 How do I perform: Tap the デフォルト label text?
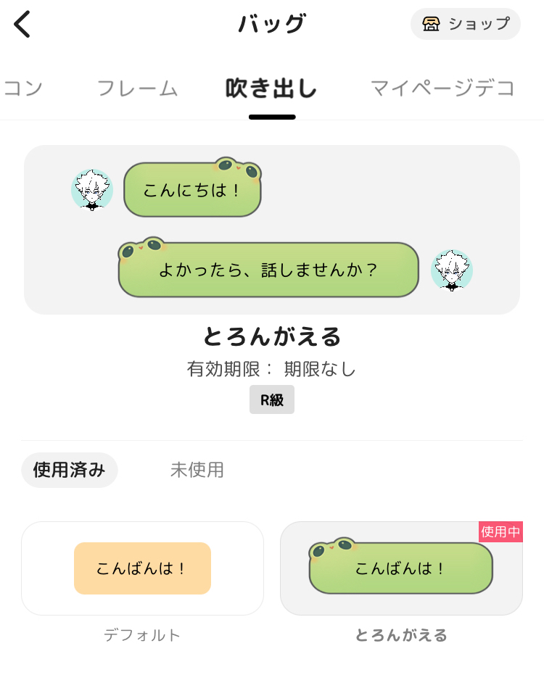click(142, 636)
